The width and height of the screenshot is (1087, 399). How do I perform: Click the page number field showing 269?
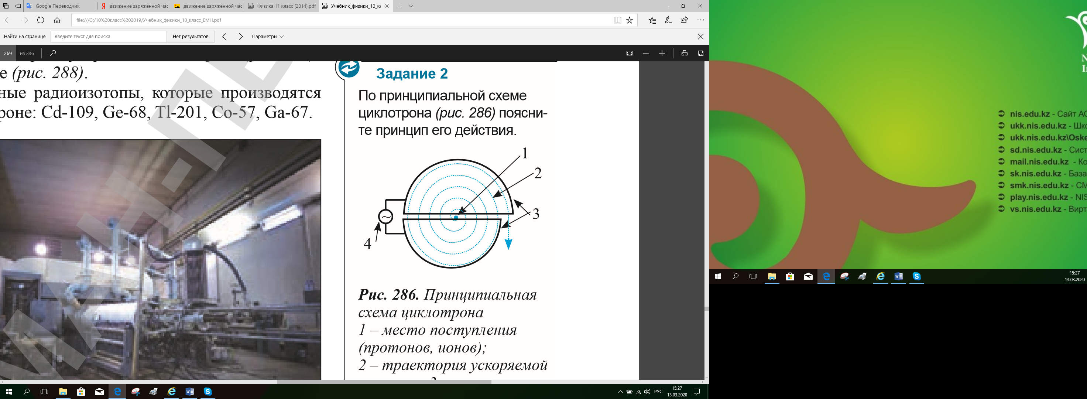[x=8, y=53]
